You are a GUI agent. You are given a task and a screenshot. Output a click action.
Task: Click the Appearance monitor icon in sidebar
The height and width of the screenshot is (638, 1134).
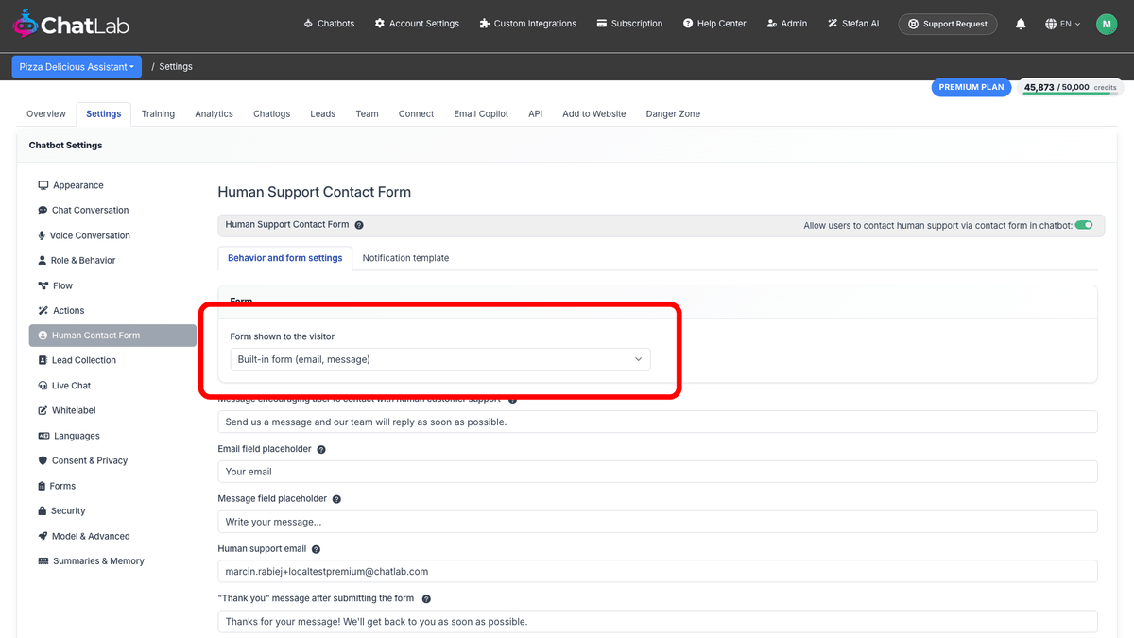[x=43, y=185]
